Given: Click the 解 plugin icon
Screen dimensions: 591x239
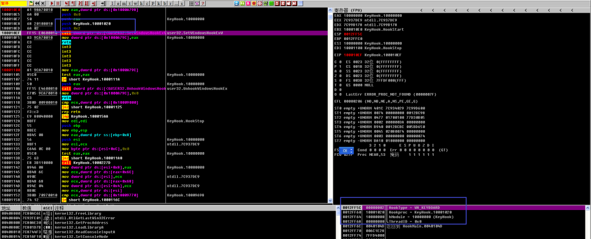Looking at the screenshot, I should 294,3.
